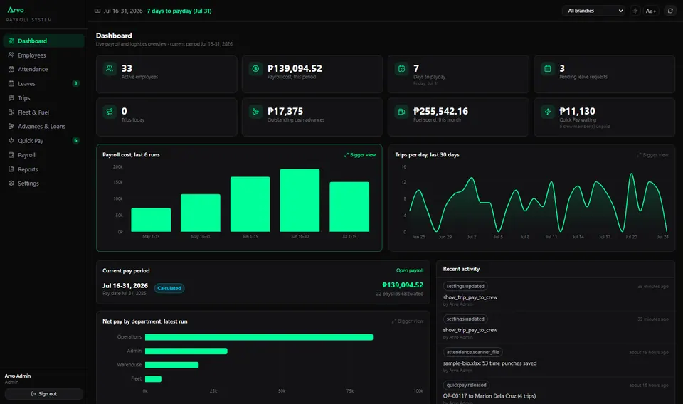Click the May 16-31 payroll bar
This screenshot has height=404, width=683.
click(x=201, y=213)
